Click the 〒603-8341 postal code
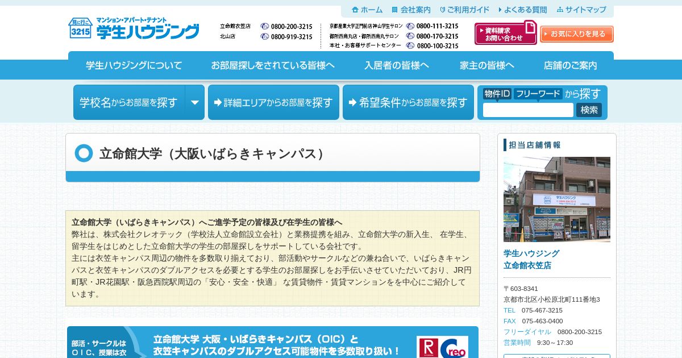Image resolution: width=682 pixels, height=358 pixels. [521, 289]
